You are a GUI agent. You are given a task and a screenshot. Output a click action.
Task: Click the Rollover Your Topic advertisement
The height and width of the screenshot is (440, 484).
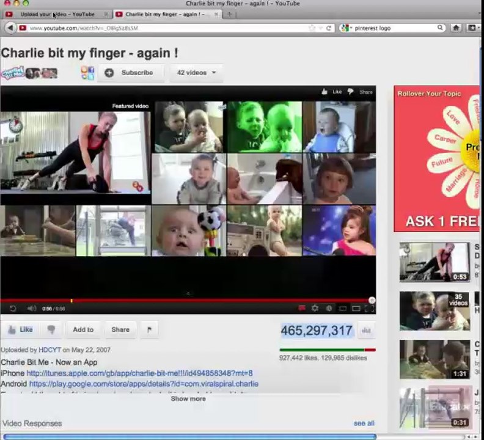point(437,159)
